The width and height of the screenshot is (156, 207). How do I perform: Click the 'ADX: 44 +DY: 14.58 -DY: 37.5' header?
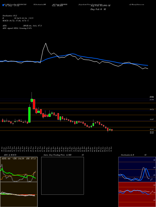pos(19,159)
